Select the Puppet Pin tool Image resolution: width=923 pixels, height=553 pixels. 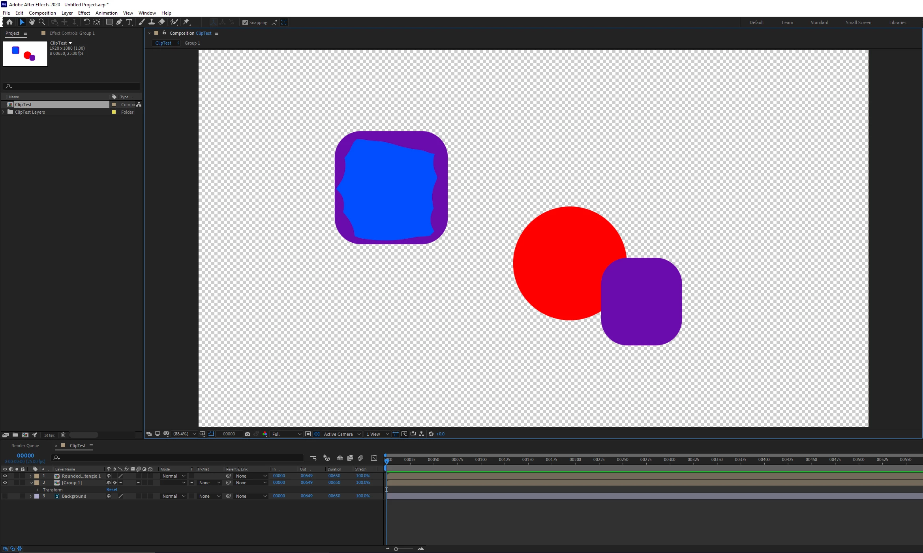[x=186, y=22]
